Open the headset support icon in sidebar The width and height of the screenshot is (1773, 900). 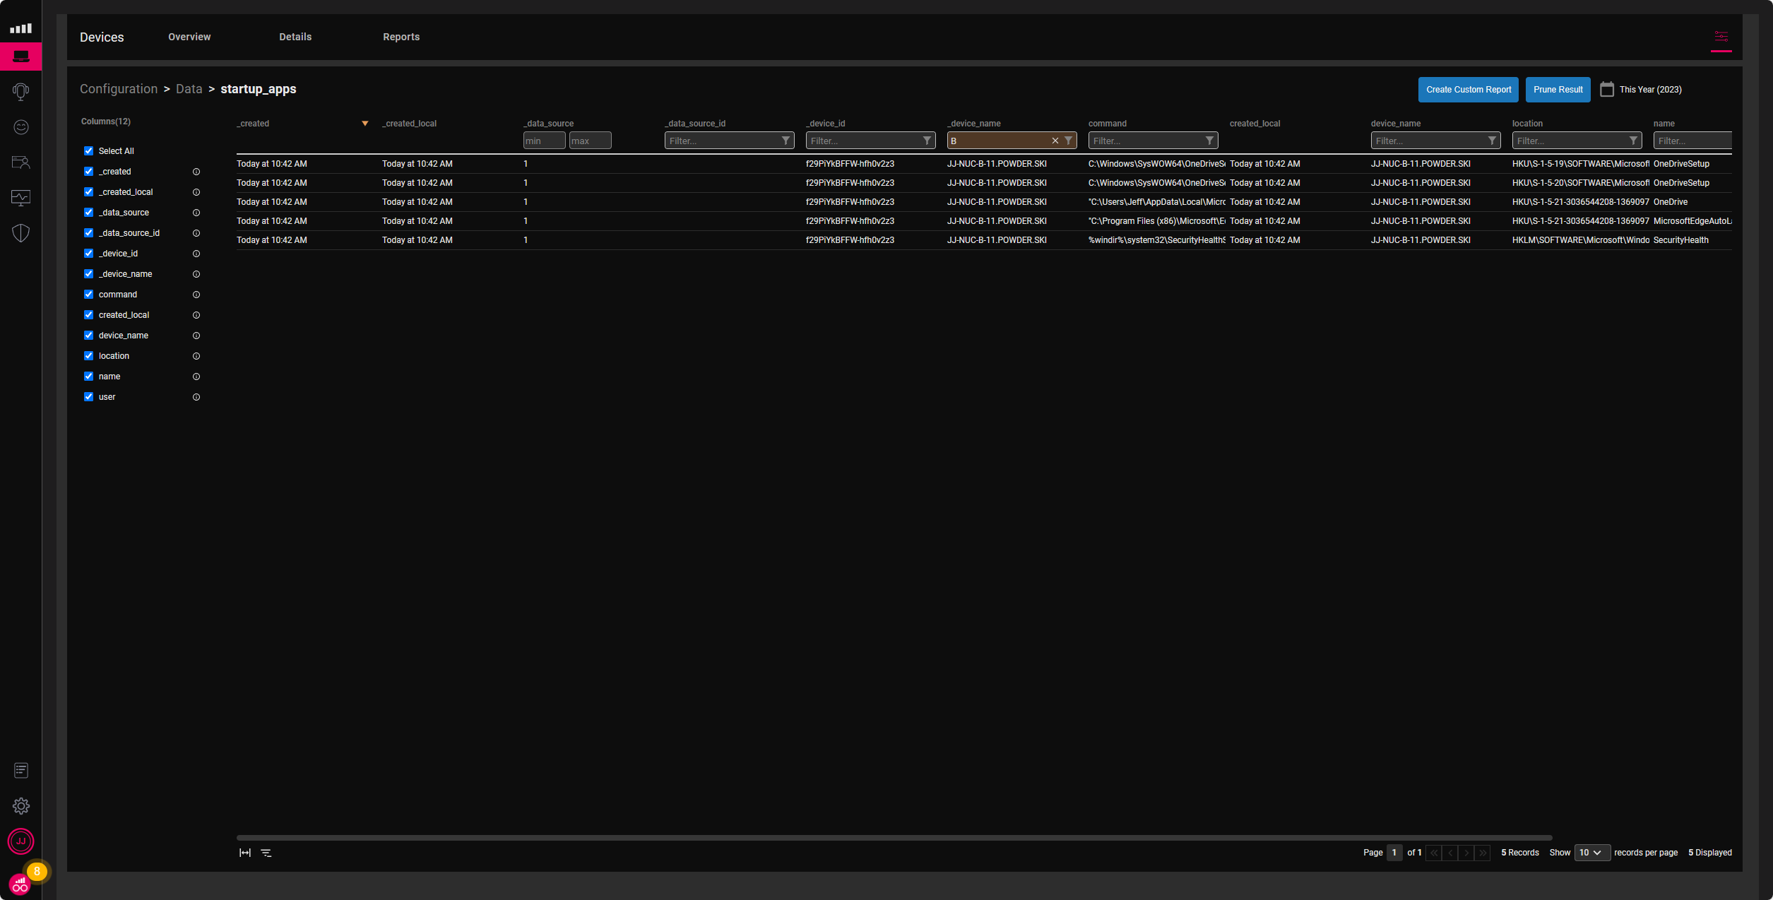(21, 91)
